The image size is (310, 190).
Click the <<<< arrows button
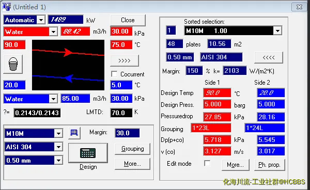[x=269, y=57]
